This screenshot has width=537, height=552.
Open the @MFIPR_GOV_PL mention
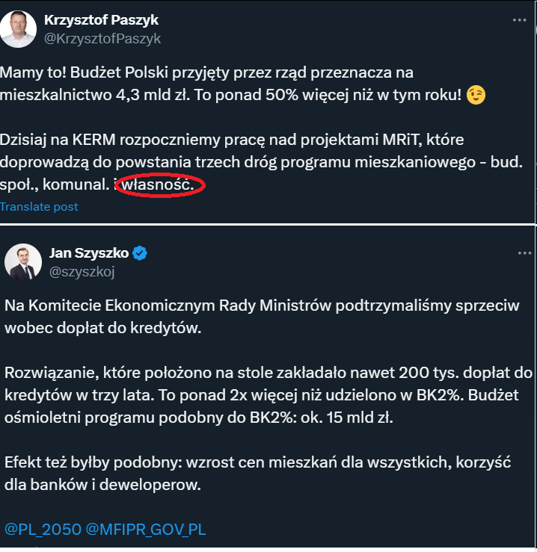146,530
